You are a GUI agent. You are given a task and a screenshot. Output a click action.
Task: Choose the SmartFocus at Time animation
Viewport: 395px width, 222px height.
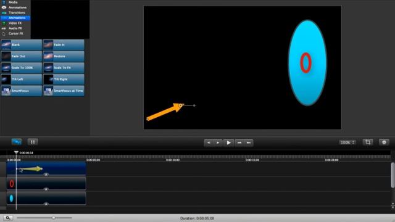coord(64,91)
